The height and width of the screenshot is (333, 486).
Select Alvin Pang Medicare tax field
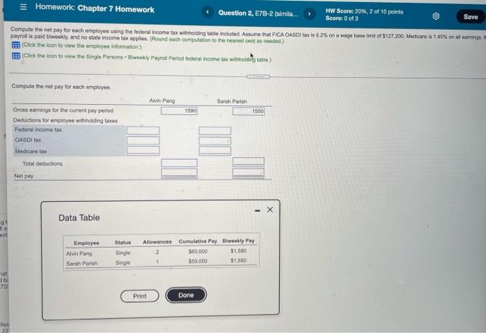click(143, 151)
